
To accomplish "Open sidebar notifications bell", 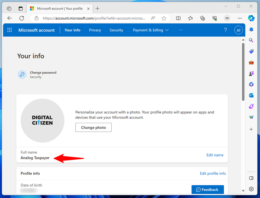I will point(251,30).
